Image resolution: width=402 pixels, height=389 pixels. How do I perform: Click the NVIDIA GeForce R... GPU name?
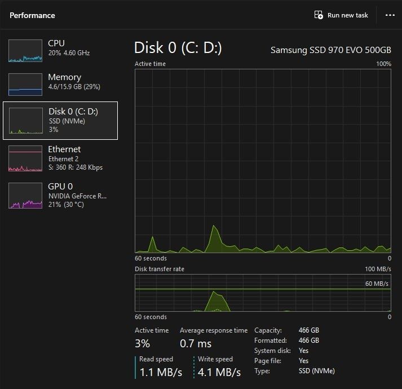(77, 196)
